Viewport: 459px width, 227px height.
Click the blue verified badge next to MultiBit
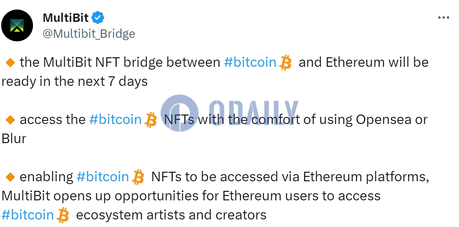tap(98, 18)
